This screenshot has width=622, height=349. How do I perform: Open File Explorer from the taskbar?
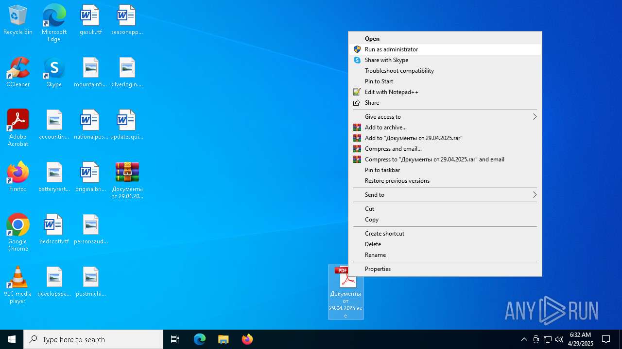click(223, 339)
